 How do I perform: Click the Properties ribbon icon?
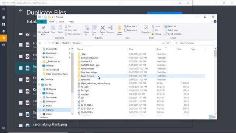(x=146, y=28)
